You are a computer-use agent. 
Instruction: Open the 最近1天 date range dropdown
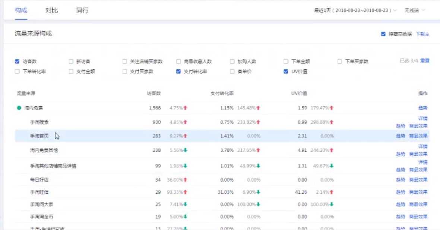point(355,10)
